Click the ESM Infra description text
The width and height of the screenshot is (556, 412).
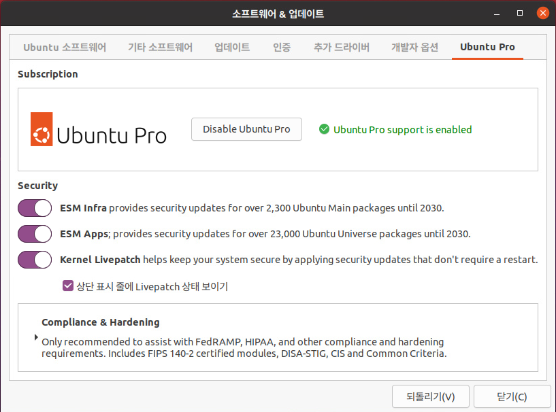[252, 208]
